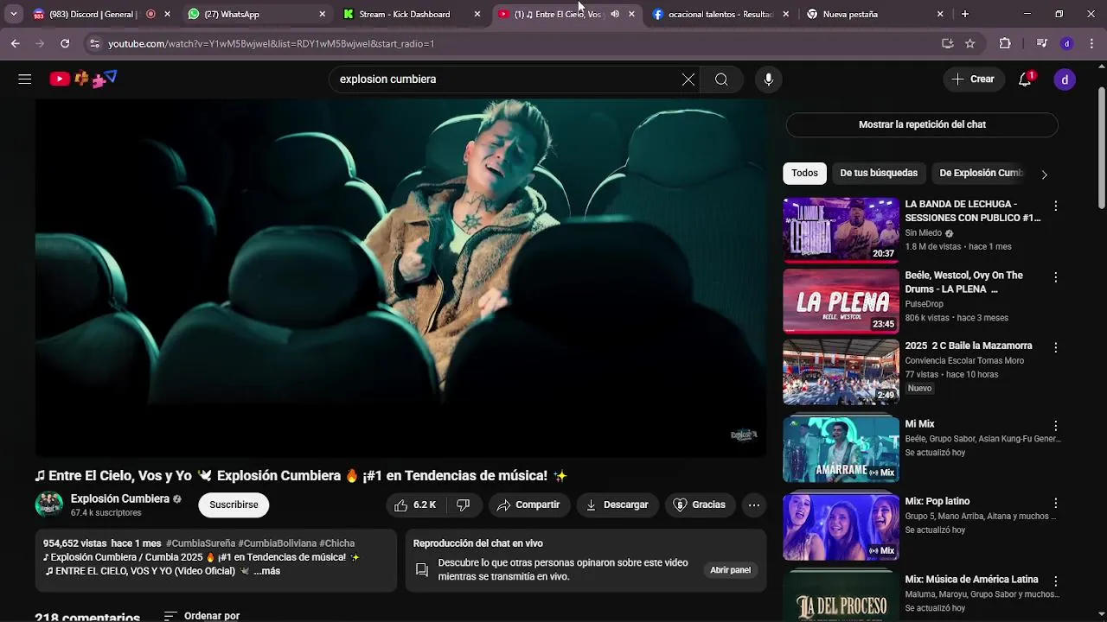Select the De tus búsquedas chip
The width and height of the screenshot is (1107, 622).
[879, 174]
